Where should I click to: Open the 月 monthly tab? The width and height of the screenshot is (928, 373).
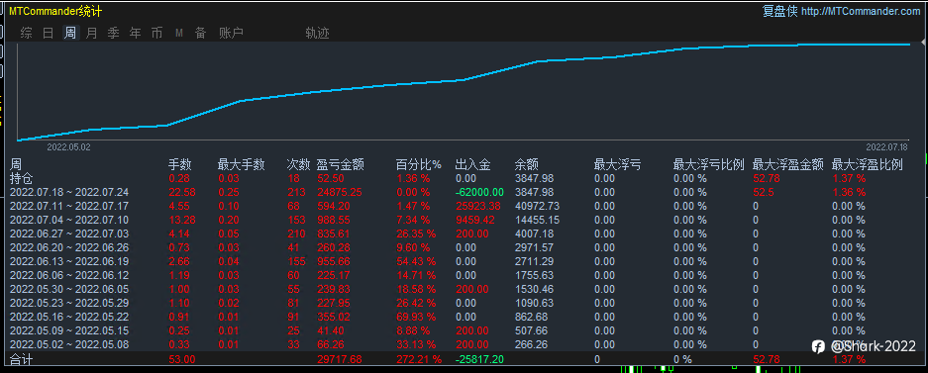click(91, 33)
